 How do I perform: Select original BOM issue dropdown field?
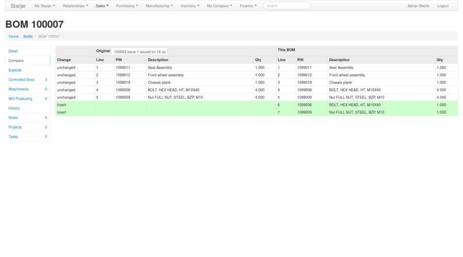139,51
